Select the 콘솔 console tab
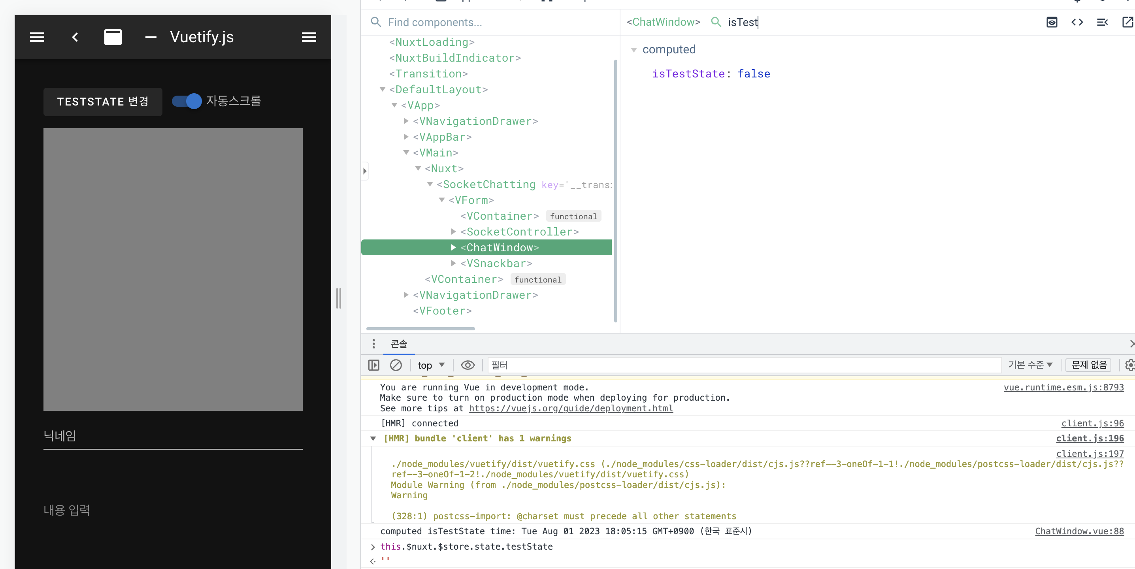1135x569 pixels. 398,343
